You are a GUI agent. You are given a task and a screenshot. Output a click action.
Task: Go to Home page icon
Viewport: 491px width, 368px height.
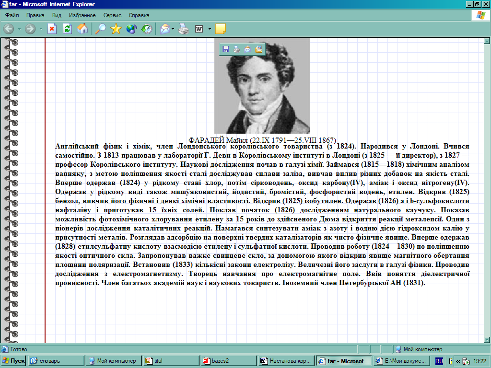(x=82, y=29)
